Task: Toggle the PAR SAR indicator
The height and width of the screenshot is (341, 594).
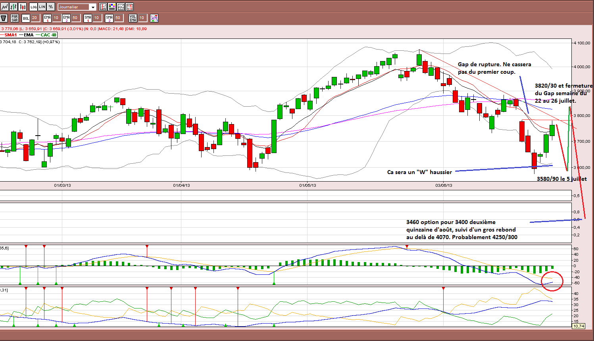Action: coord(15,18)
